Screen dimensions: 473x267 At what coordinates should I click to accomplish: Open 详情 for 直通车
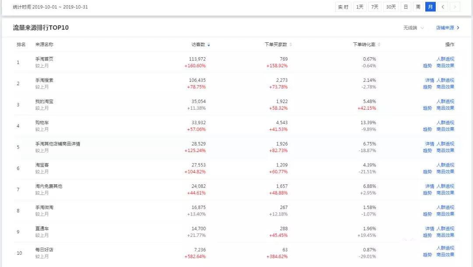coord(429,229)
